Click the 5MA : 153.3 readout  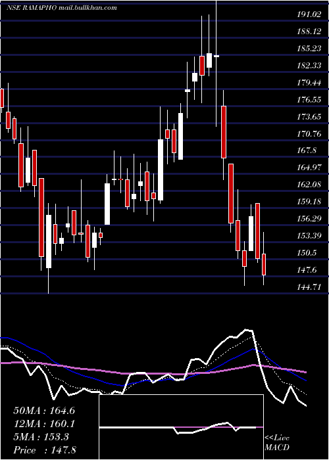(x=41, y=437)
